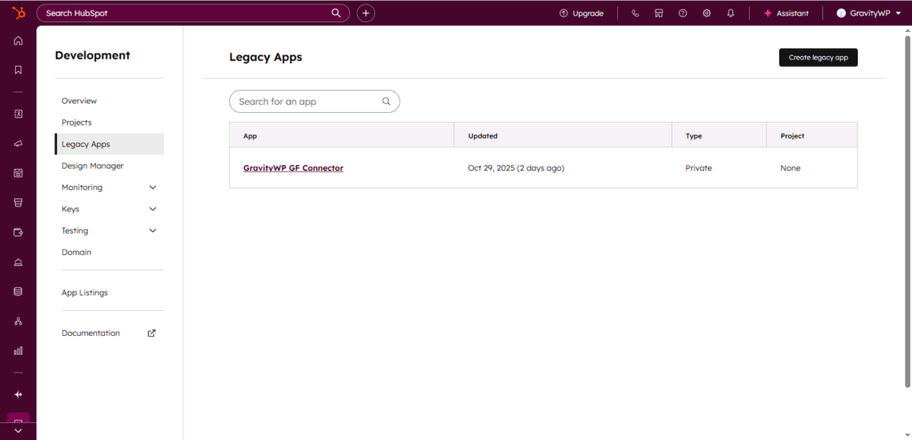Select Domain in Development menu
Viewport: 912px width, 440px height.
click(x=77, y=252)
